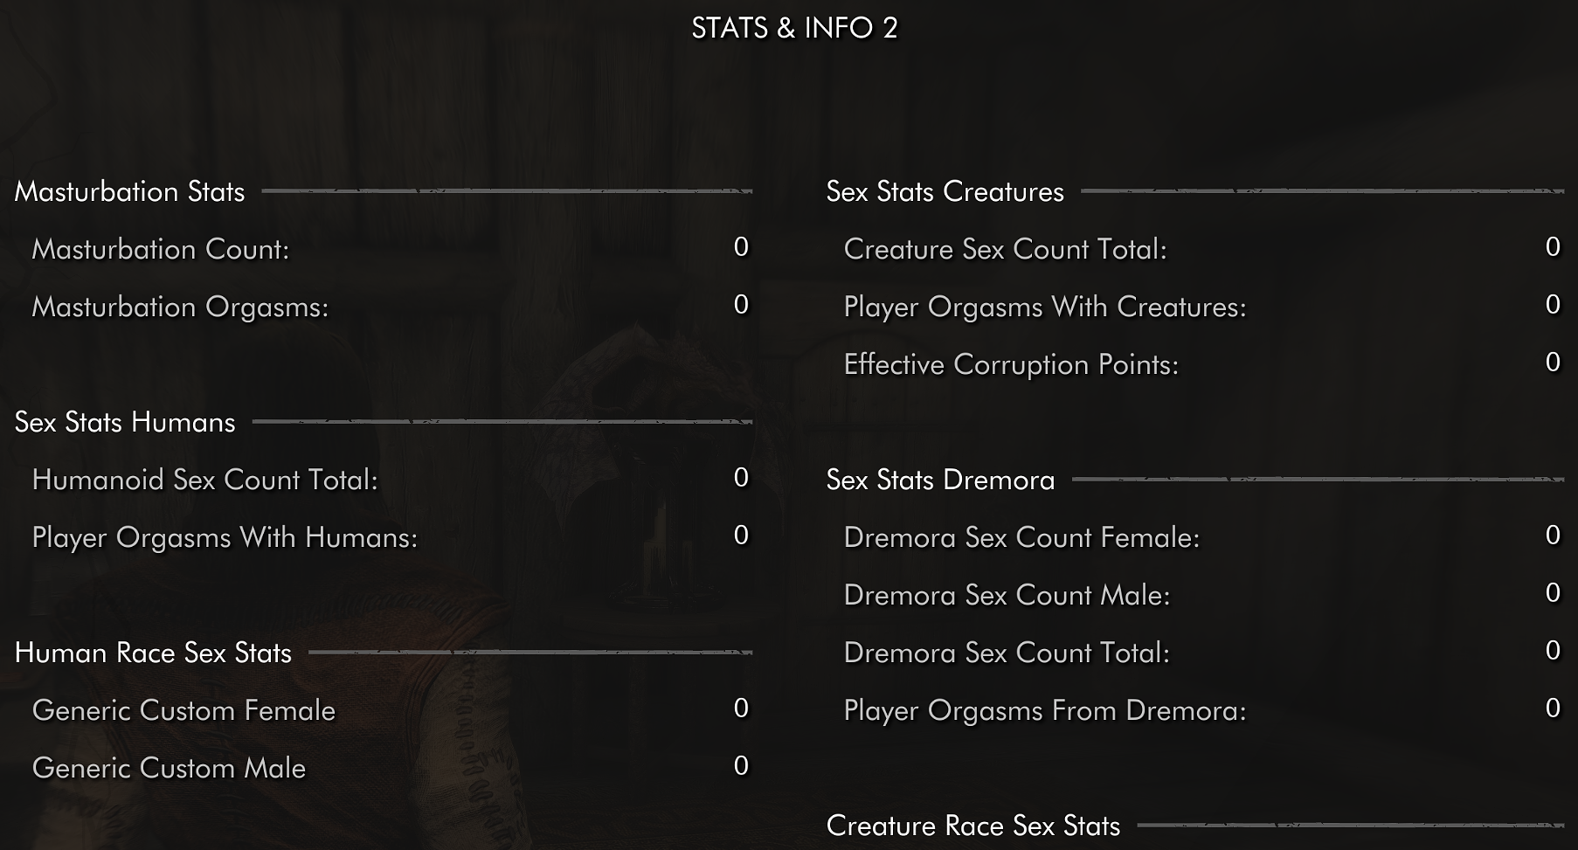Click Creature Sex Count Total entry
This screenshot has height=850, width=1578.
click(1201, 249)
